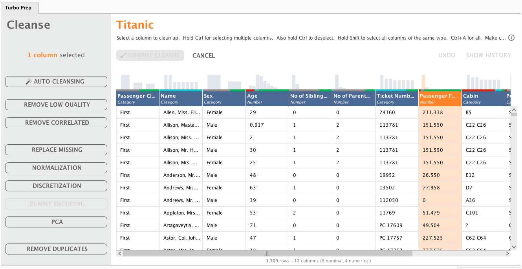The width and height of the screenshot is (522, 269).
Task: Select the Sex column header
Action: click(224, 99)
